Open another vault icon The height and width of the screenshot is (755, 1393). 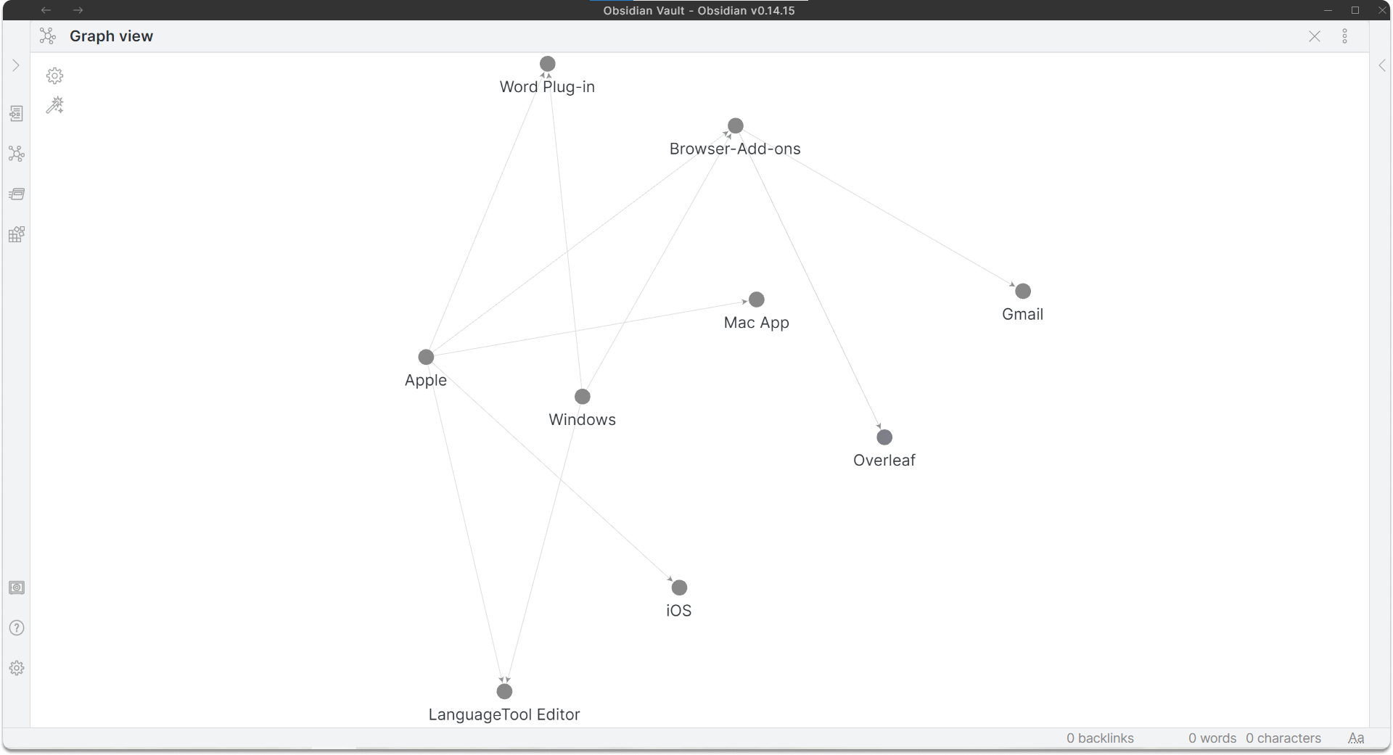[17, 587]
